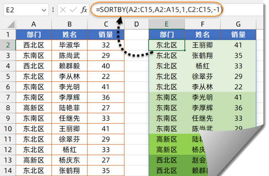Select cell 西北区 in row 13 column E
Image resolution: width=269 pixels, height=176 pixels.
point(167,160)
